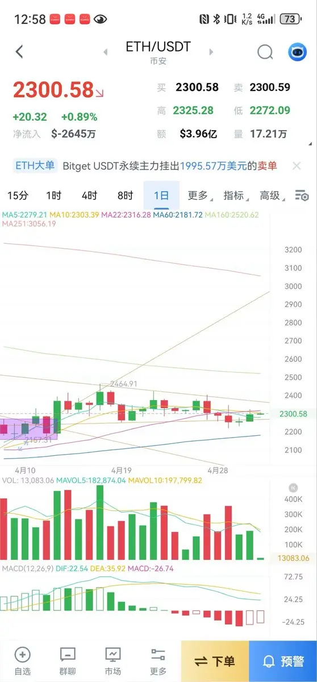The image size is (317, 682).
Task: Open 群聊 group chat icon
Action: [x=68, y=660]
